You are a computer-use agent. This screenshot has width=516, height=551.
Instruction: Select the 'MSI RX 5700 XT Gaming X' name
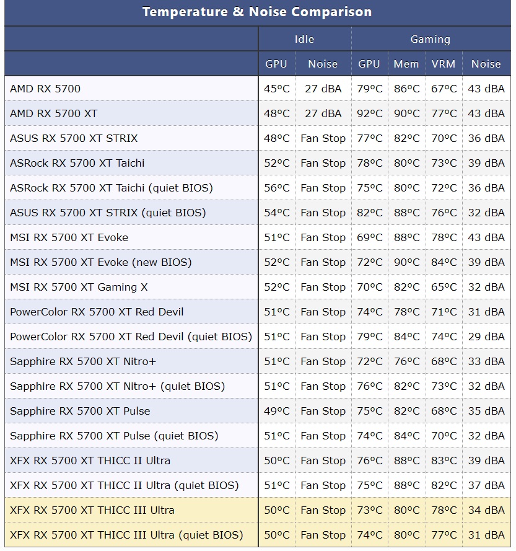click(79, 287)
